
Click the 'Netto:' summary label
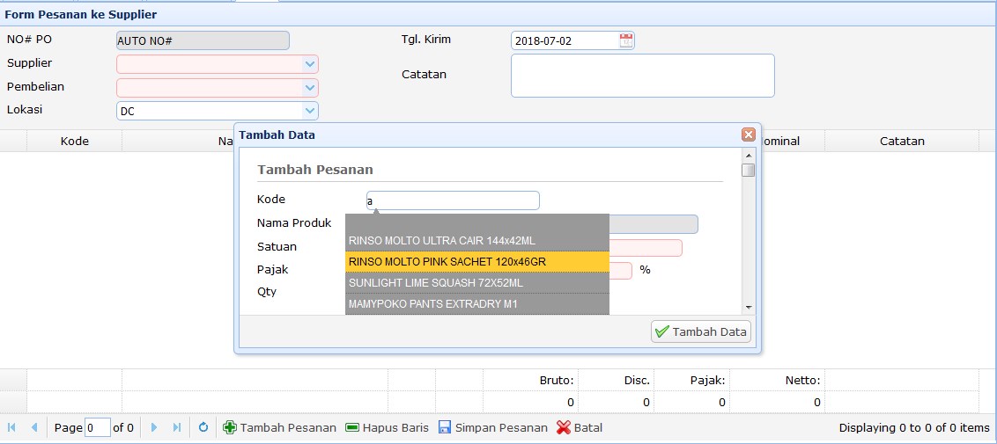pyautogui.click(x=802, y=381)
